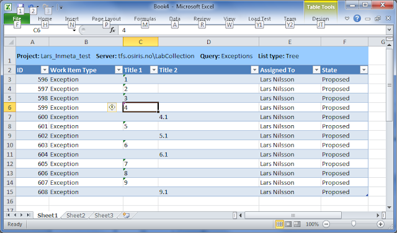Click the horizontal scrollbar left arrow
Screen dimensions: 397x233
[240, 215]
